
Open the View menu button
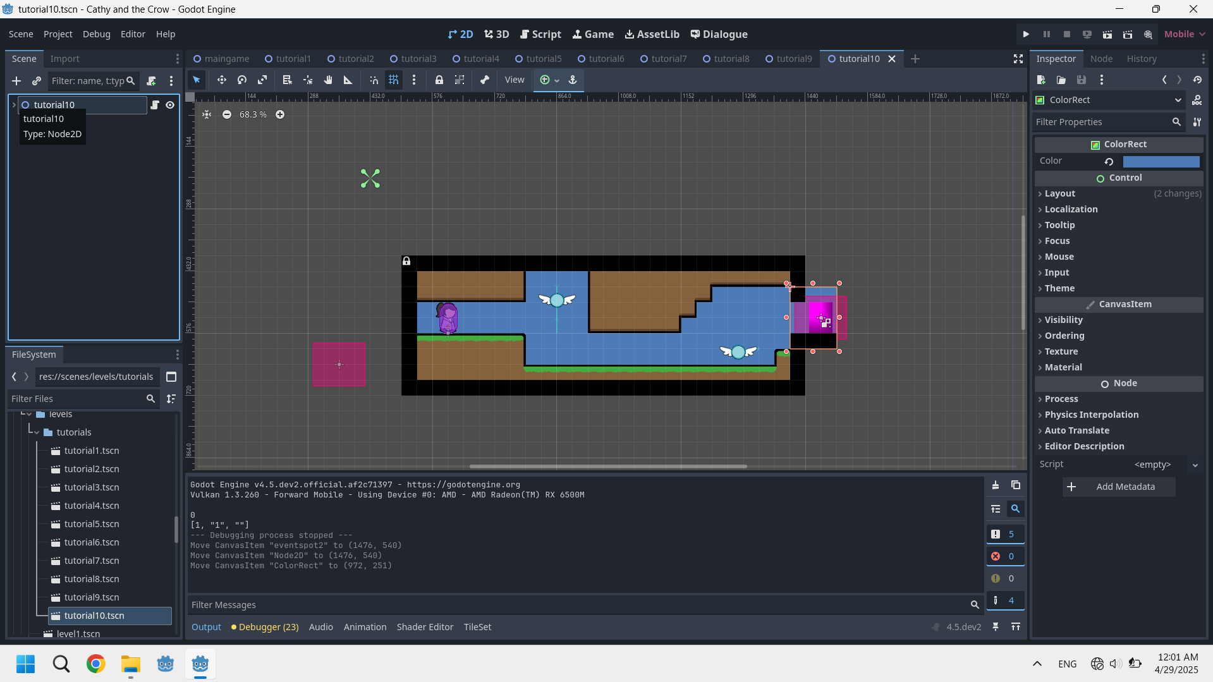click(x=514, y=80)
